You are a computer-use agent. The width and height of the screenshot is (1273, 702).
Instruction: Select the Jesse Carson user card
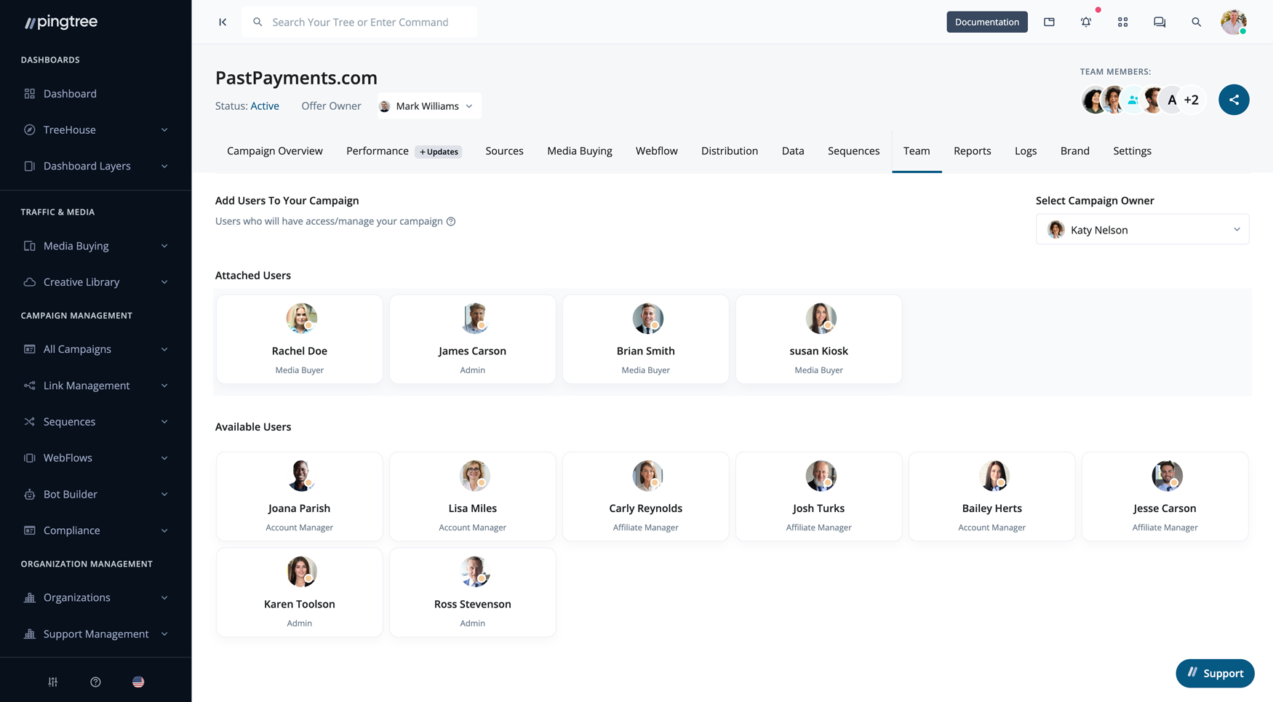1165,496
